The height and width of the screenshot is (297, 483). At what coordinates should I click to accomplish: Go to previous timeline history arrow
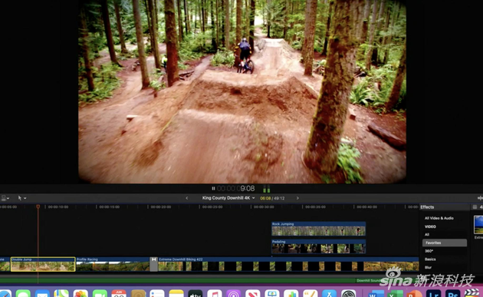(x=186, y=198)
